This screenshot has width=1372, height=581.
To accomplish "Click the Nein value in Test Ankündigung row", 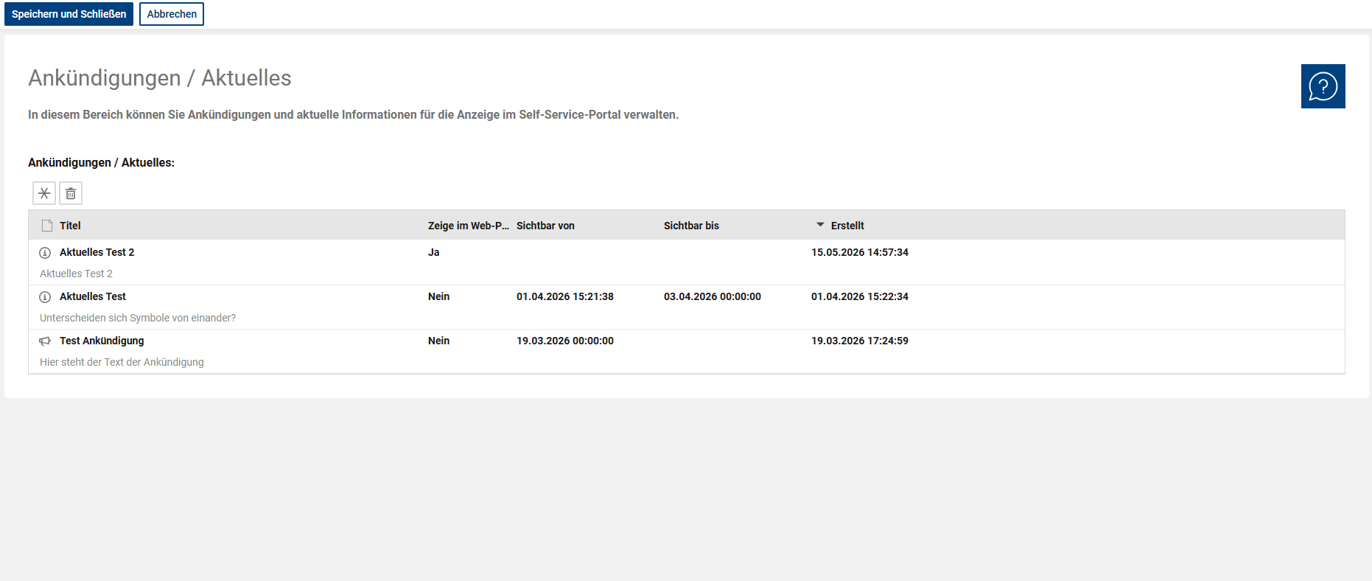I will (x=438, y=341).
